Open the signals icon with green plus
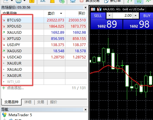This screenshot has height=120, width=153. [62, 1]
